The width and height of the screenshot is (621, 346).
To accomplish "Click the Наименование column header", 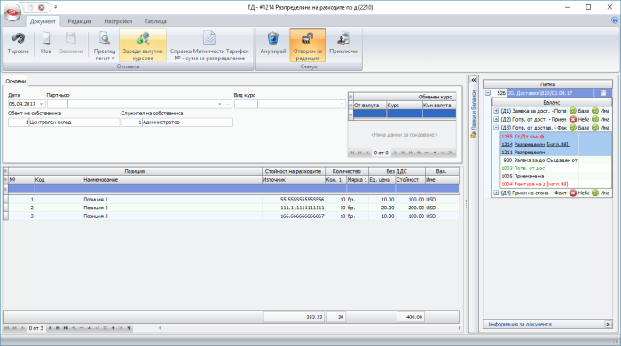I will pos(172,180).
